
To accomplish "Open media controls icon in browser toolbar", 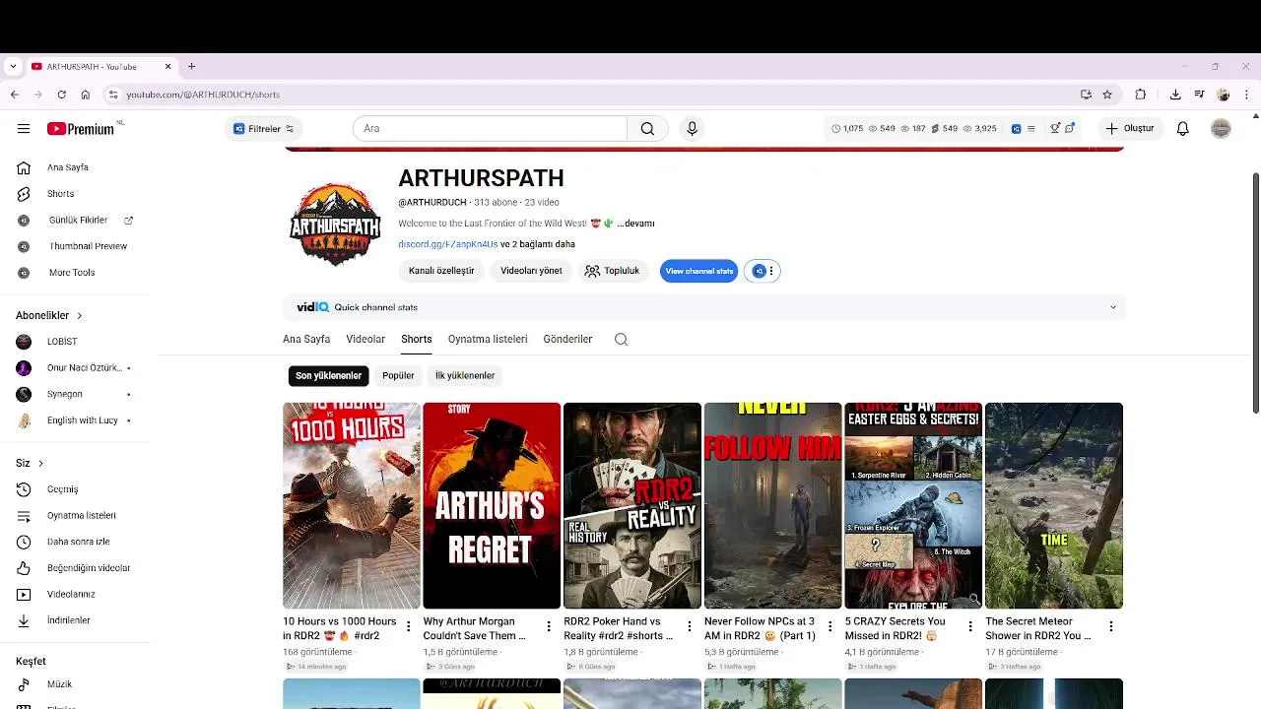I will click(x=1199, y=95).
